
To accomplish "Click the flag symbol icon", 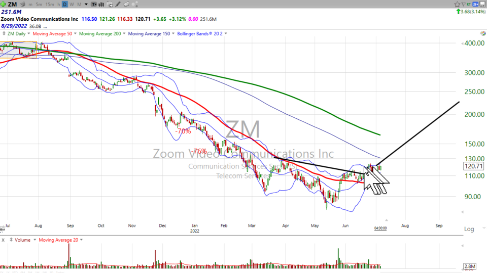I will (463, 4).
